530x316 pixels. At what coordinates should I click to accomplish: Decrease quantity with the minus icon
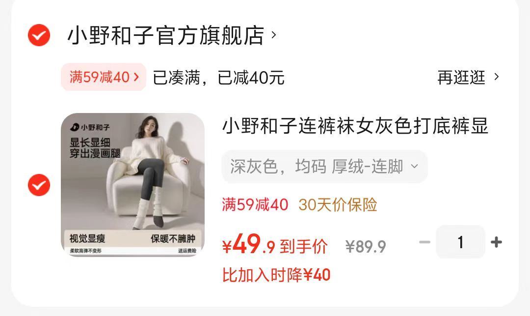424,242
